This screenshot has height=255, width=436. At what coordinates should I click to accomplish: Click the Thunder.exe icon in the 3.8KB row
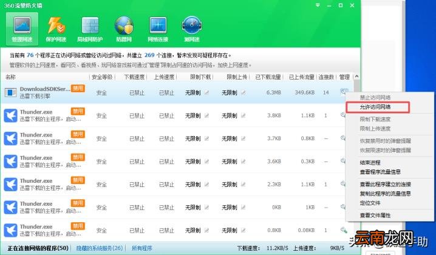pyautogui.click(x=10, y=115)
